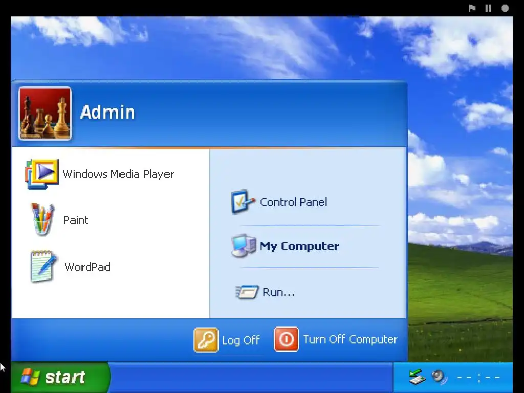Click the green start button text

[x=65, y=377]
